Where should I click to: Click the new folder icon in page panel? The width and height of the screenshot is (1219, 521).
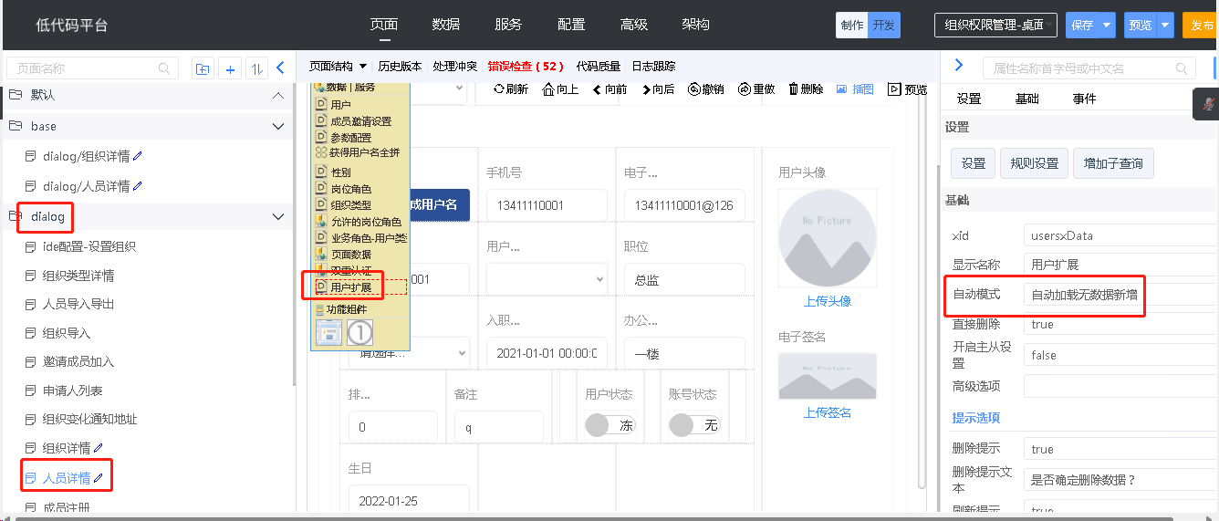tap(203, 68)
